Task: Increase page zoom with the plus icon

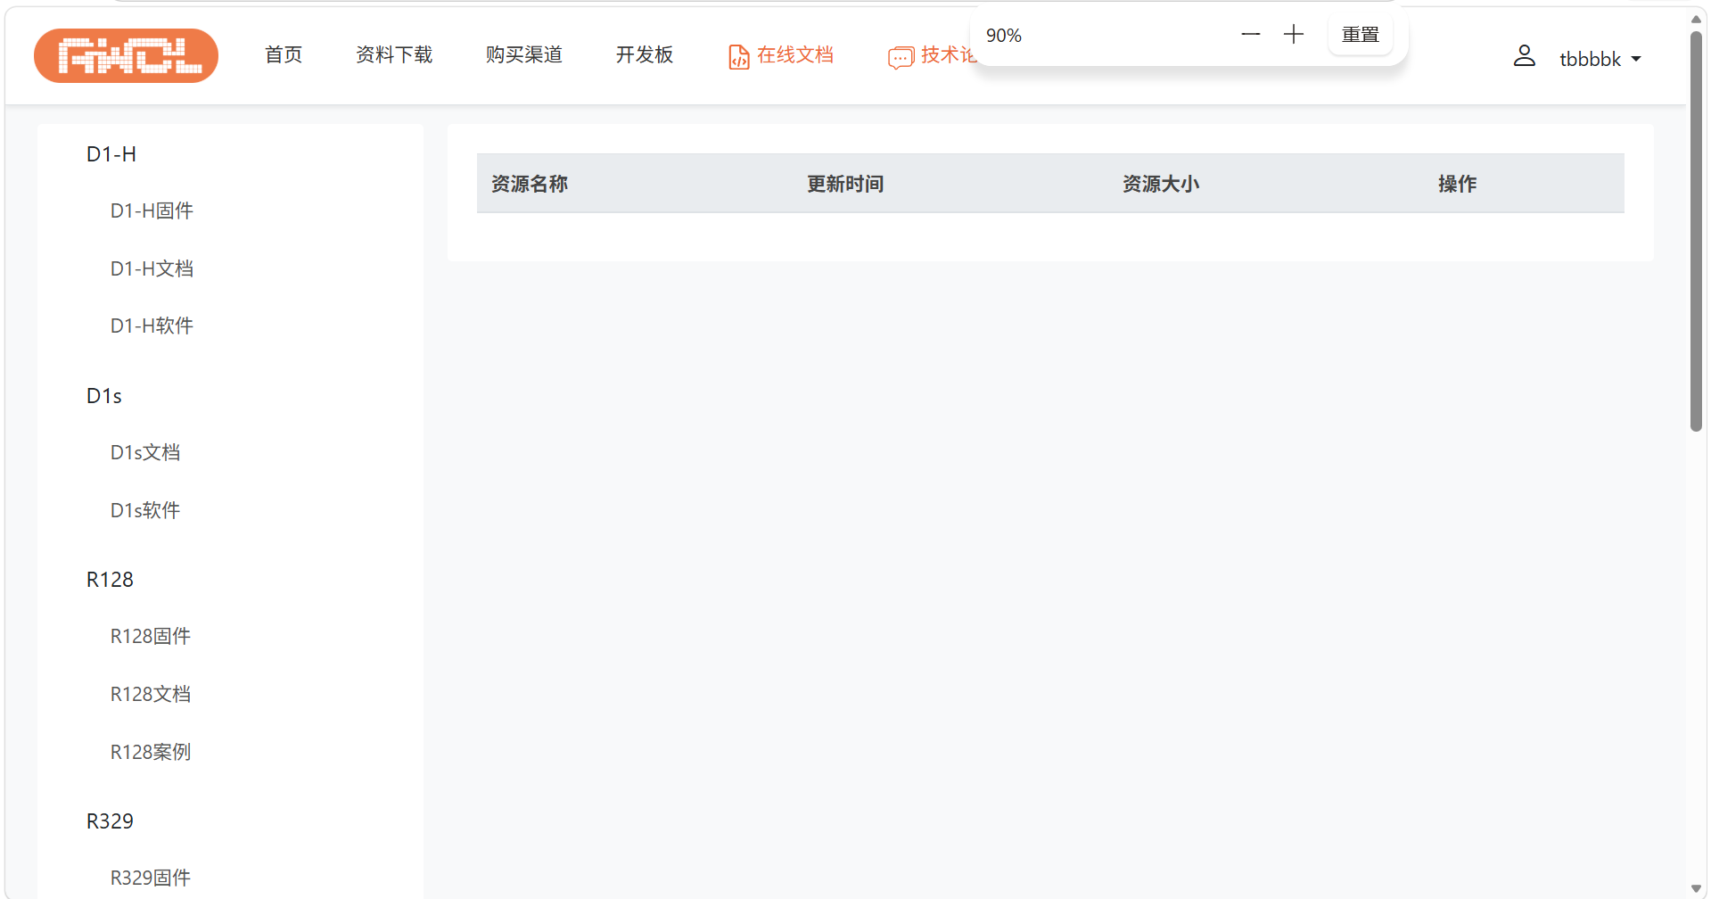Action: point(1293,34)
